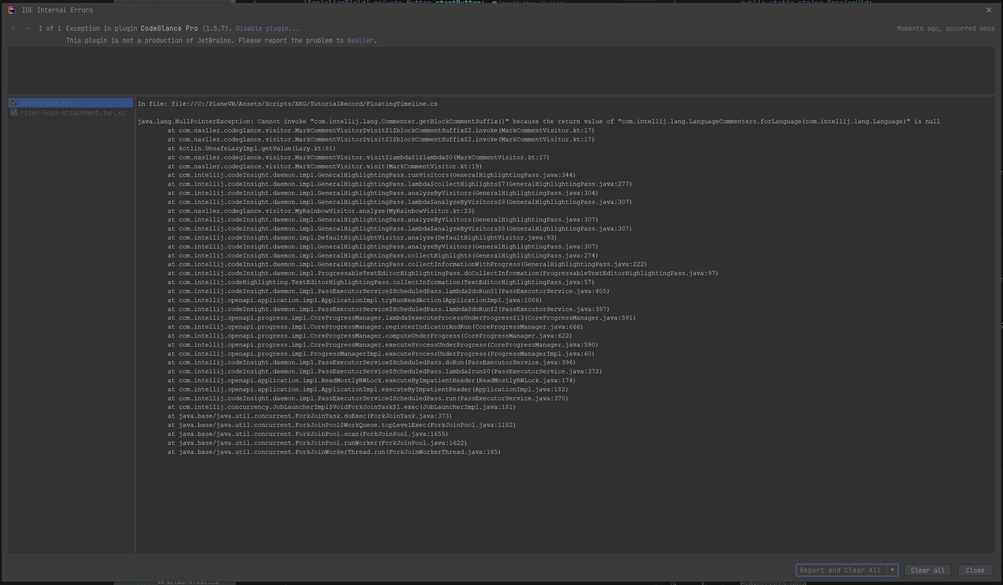Navigate to previous exception using back arrow
1003x585 pixels.
[14, 28]
